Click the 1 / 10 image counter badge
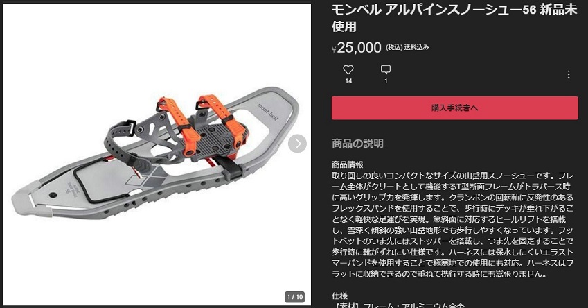The image size is (588, 308). (x=295, y=297)
